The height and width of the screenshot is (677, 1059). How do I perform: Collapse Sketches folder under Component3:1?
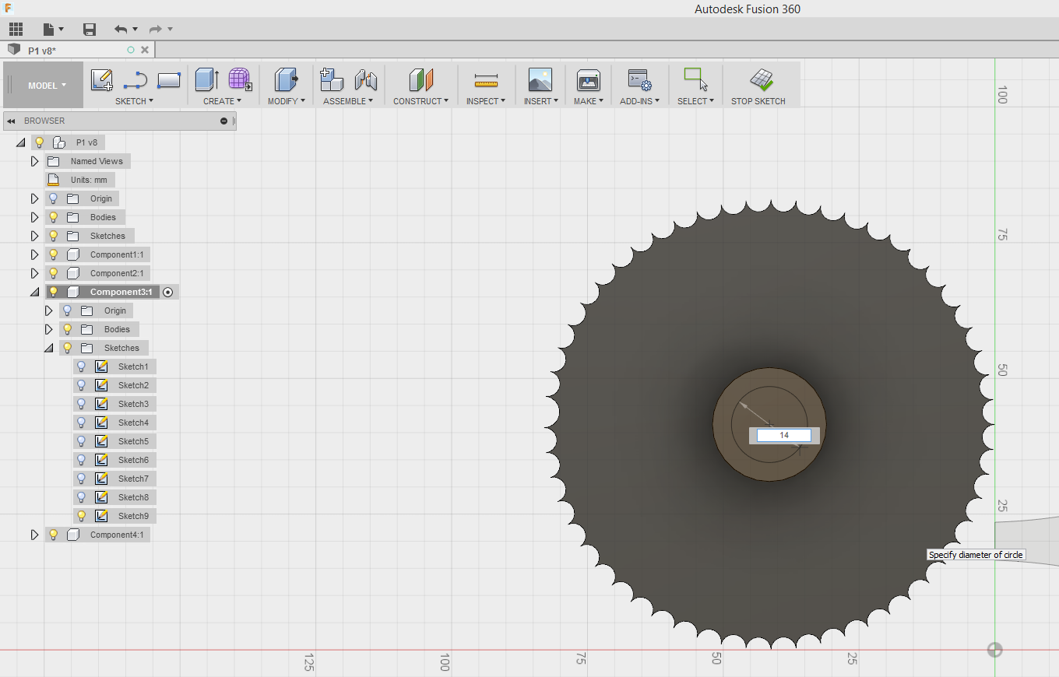[48, 349]
